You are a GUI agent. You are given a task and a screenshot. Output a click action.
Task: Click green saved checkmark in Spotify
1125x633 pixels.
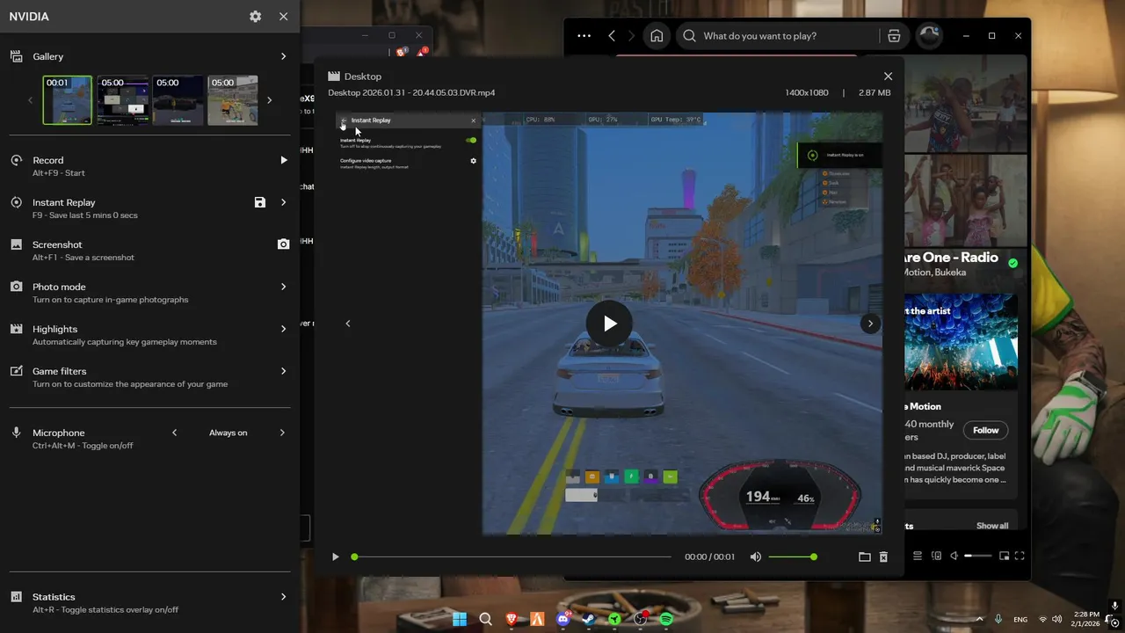pos(1012,263)
